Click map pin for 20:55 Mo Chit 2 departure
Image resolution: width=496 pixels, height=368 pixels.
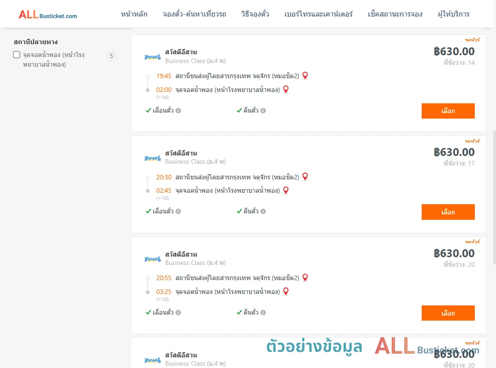(x=305, y=278)
